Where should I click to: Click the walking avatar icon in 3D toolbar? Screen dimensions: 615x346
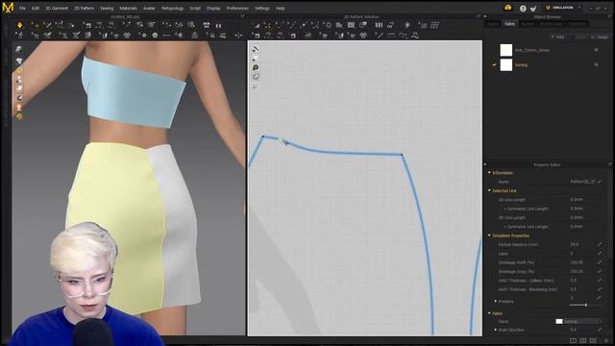19,36
